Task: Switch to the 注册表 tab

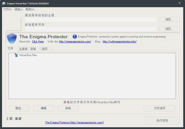Action: tap(23, 49)
